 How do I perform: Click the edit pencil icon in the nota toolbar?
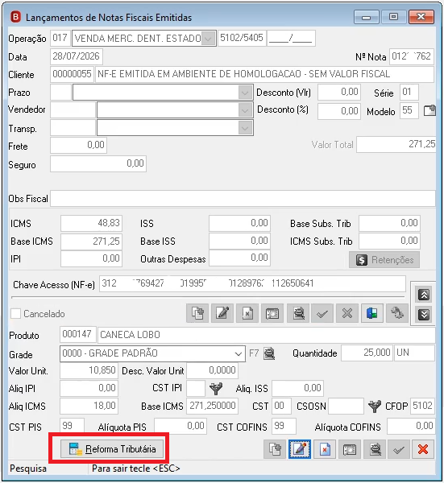222,313
